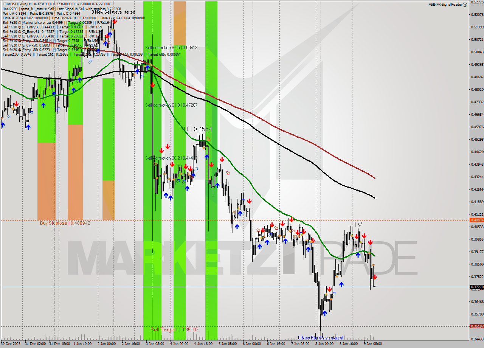The height and width of the screenshot is (348, 484).
Task: Click the 'I V' wave label
Action: click(358, 225)
